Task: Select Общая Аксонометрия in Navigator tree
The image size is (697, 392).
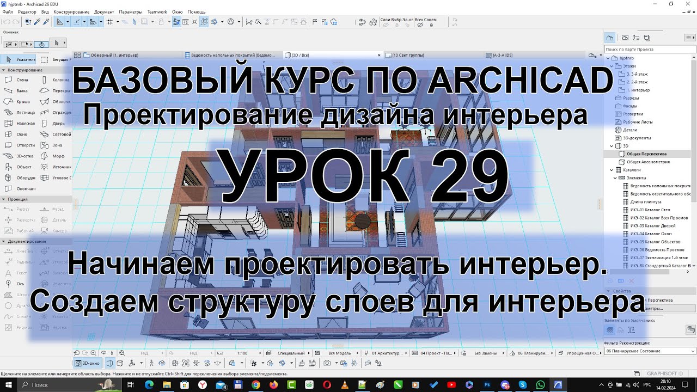Action: [x=648, y=162]
